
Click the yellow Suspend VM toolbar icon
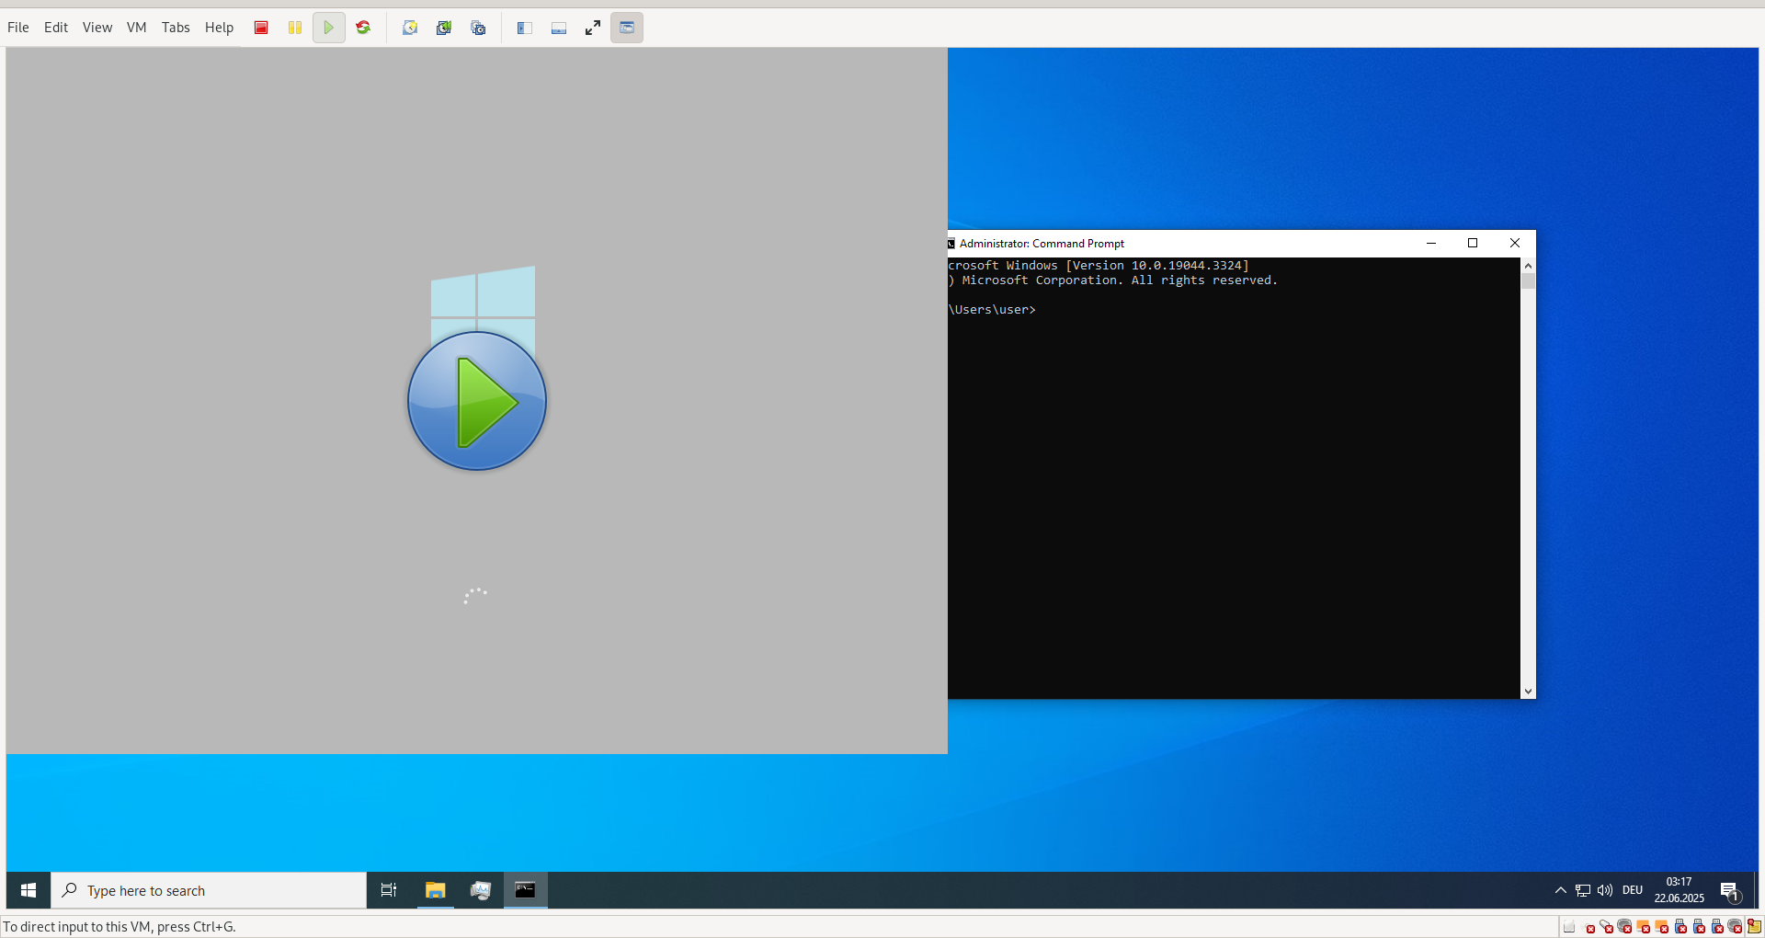[x=295, y=28]
